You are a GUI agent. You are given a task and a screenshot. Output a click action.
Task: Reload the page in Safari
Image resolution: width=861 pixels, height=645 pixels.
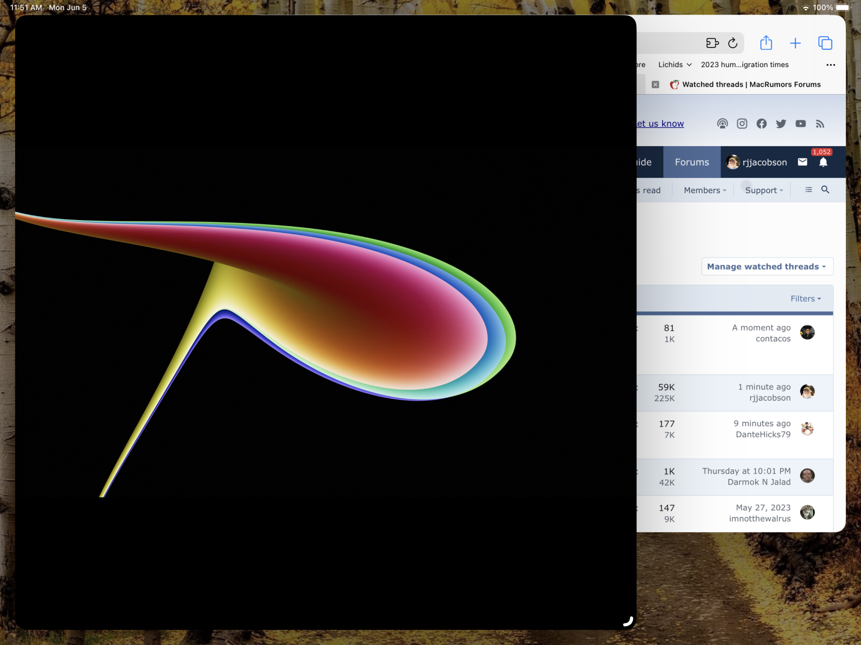tap(733, 43)
